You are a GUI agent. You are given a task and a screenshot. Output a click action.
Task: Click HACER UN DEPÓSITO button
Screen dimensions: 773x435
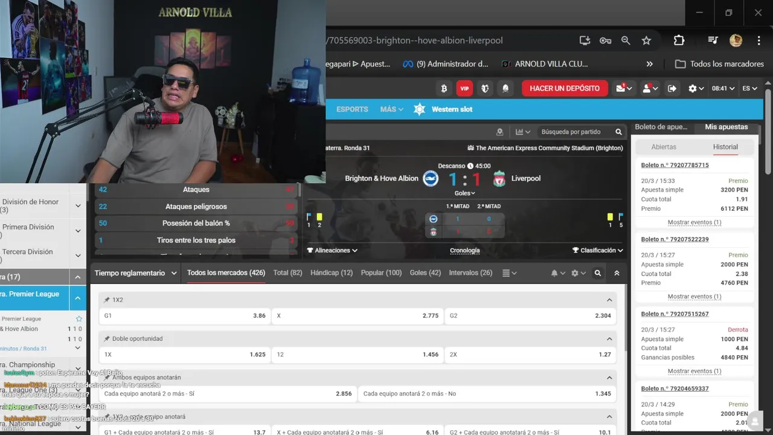[x=565, y=88]
